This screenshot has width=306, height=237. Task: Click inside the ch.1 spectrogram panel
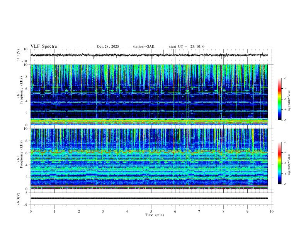[x=149, y=94]
